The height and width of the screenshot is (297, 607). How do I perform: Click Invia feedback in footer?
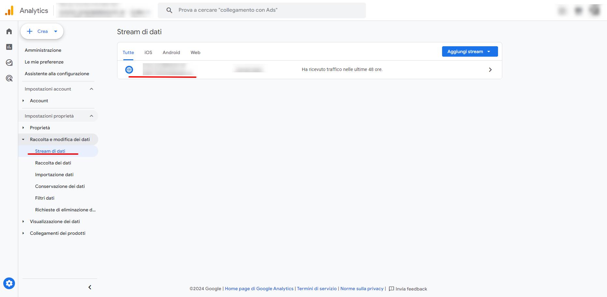408,289
